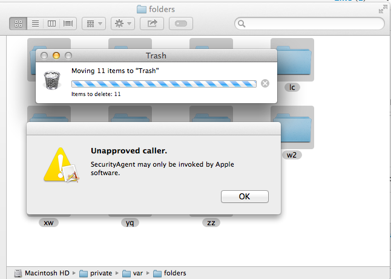Screen dimensions: 391x279
Task: Select the zz folder label
Action: click(x=211, y=222)
